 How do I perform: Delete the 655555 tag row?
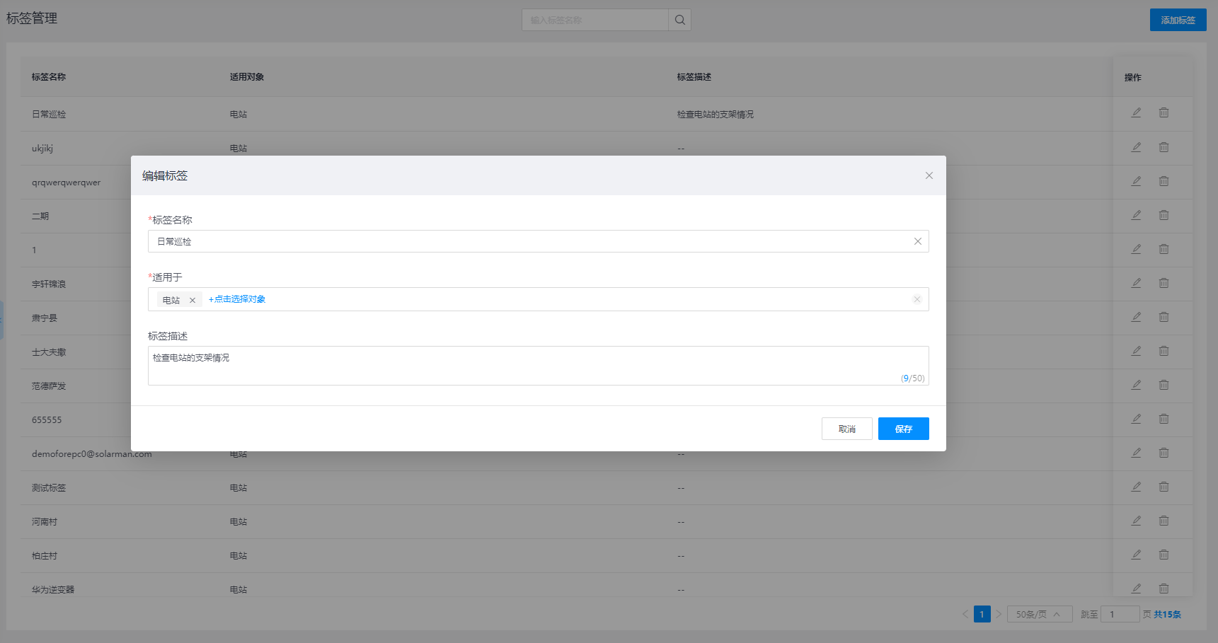1164,419
